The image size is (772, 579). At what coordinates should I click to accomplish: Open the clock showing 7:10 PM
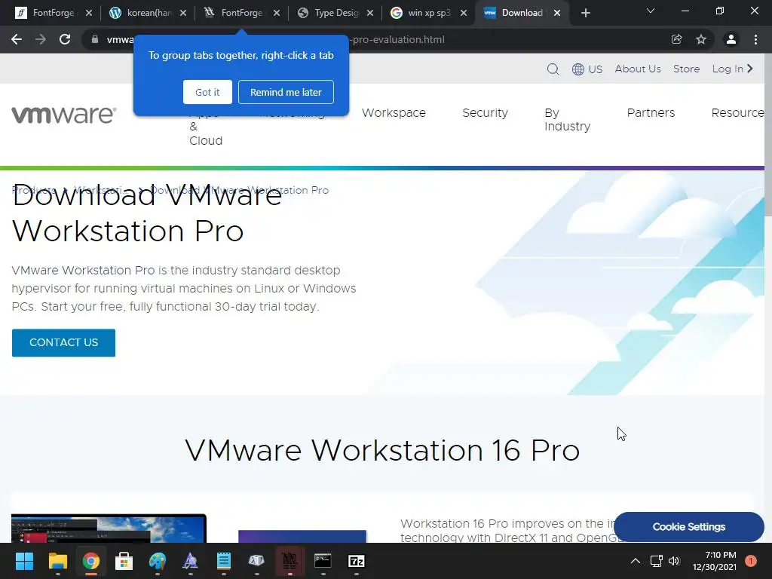(x=715, y=561)
